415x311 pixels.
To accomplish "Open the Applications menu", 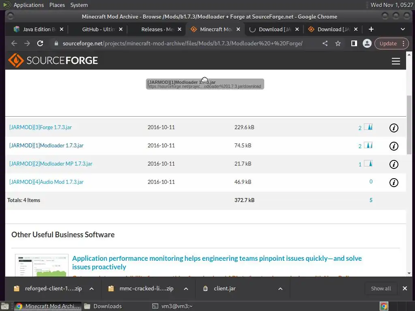I will (x=29, y=5).
